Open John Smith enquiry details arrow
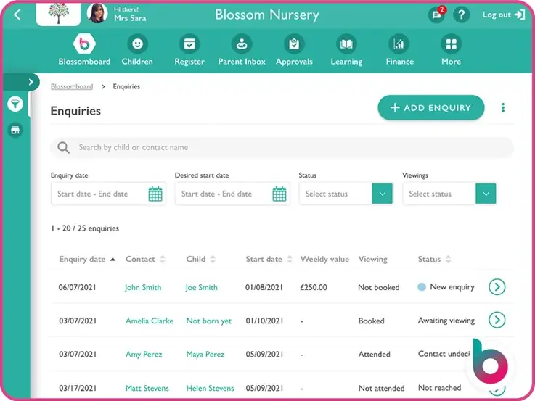 497,287
